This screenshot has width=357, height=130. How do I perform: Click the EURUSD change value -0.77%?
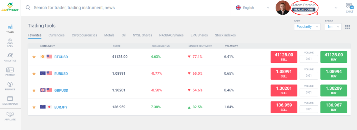pos(156,74)
